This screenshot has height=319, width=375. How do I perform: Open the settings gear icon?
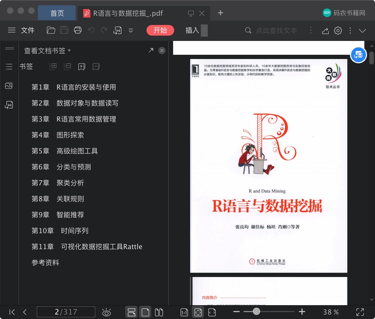click(338, 31)
